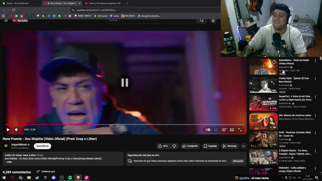Dislike the video with thumbs-down

174,146
